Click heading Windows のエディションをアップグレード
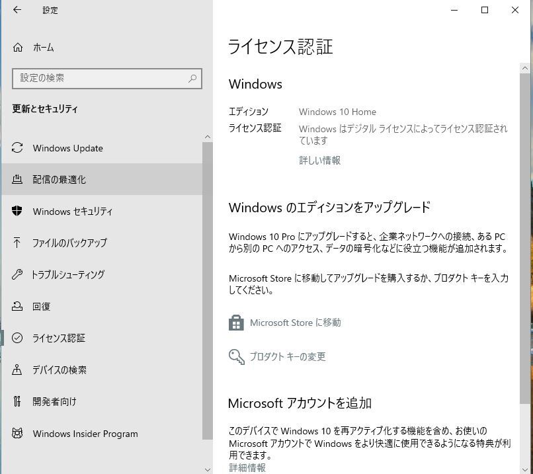Image resolution: width=533 pixels, height=474 pixels. [329, 207]
